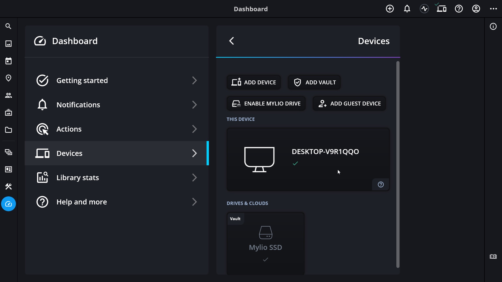The image size is (502, 282).
Task: Click the DESKTOP-V9R1QQO device name
Action: coord(325,151)
